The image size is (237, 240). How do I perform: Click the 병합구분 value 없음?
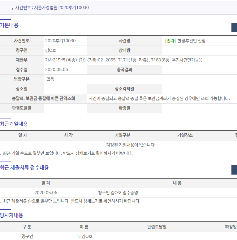(x=50, y=79)
